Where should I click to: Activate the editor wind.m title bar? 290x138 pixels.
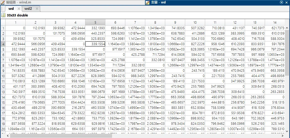pos(72,2)
